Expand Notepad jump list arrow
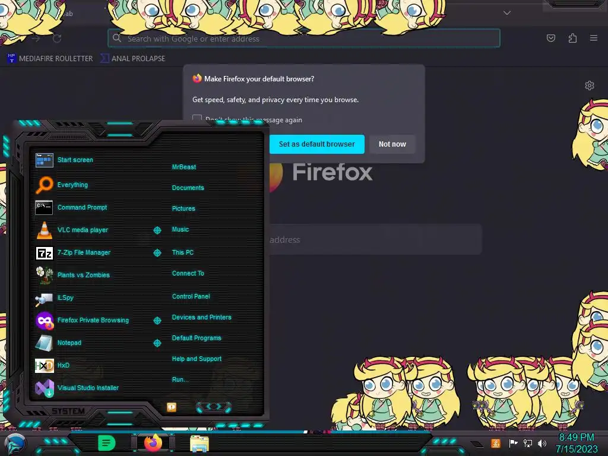This screenshot has height=456, width=608. (157, 343)
